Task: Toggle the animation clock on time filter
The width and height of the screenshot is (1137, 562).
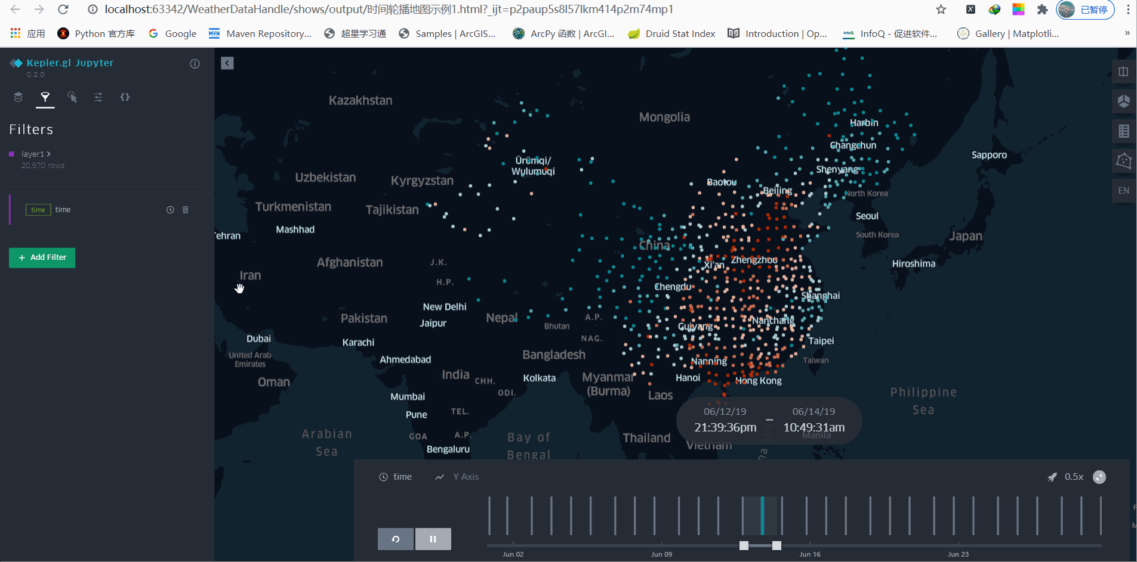Action: 170,210
